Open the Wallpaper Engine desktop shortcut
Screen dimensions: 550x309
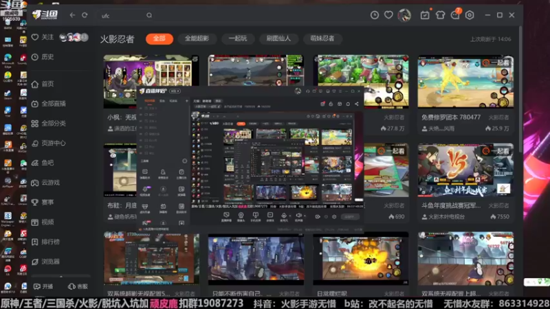point(8,218)
